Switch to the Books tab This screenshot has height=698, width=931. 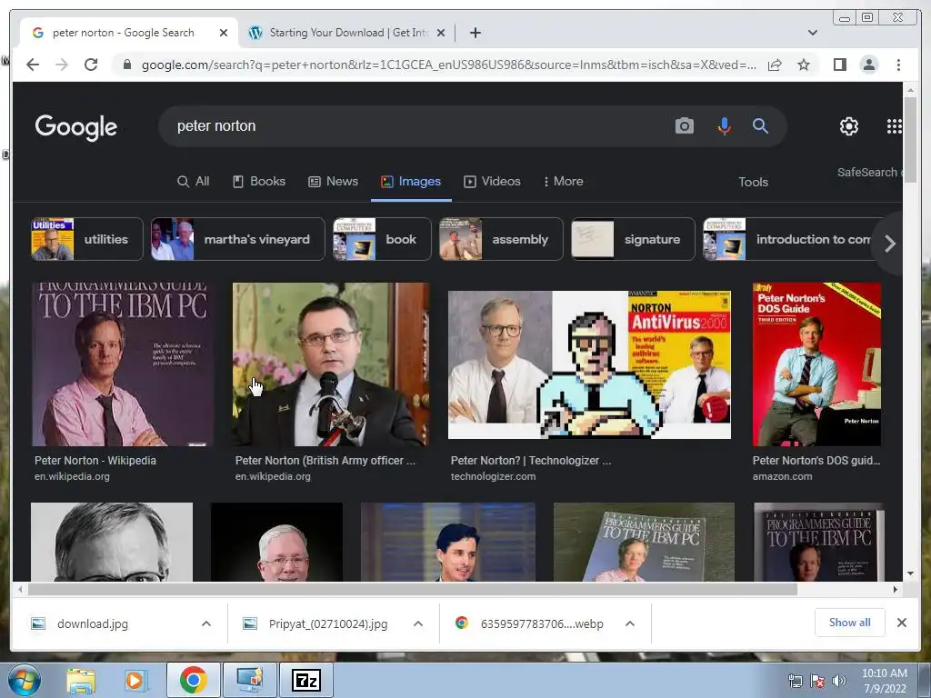[x=259, y=182]
